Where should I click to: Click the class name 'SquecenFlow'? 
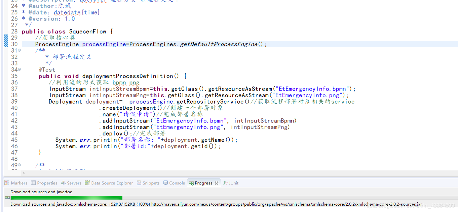tap(88, 32)
